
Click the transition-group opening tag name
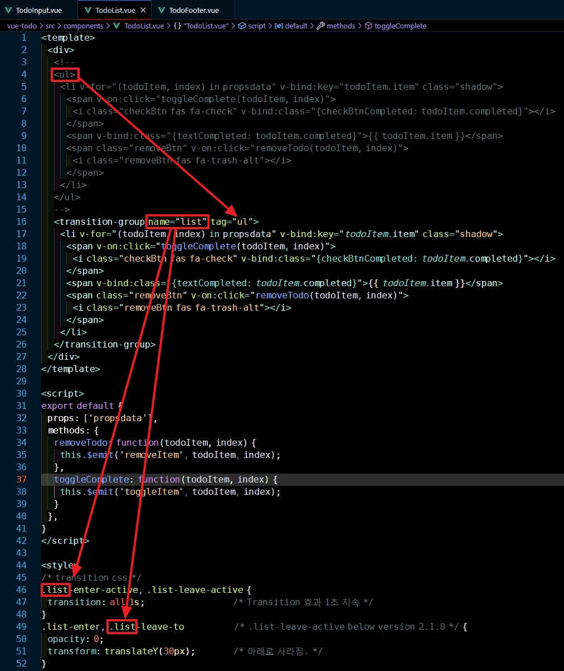click(103, 221)
